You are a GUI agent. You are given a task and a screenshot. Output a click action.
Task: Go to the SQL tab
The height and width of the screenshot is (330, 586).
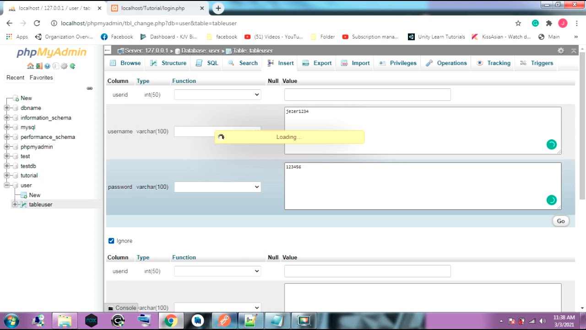[207, 63]
